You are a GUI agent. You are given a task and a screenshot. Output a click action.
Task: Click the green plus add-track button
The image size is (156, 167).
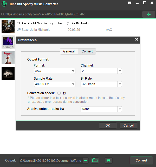[x=148, y=14]
